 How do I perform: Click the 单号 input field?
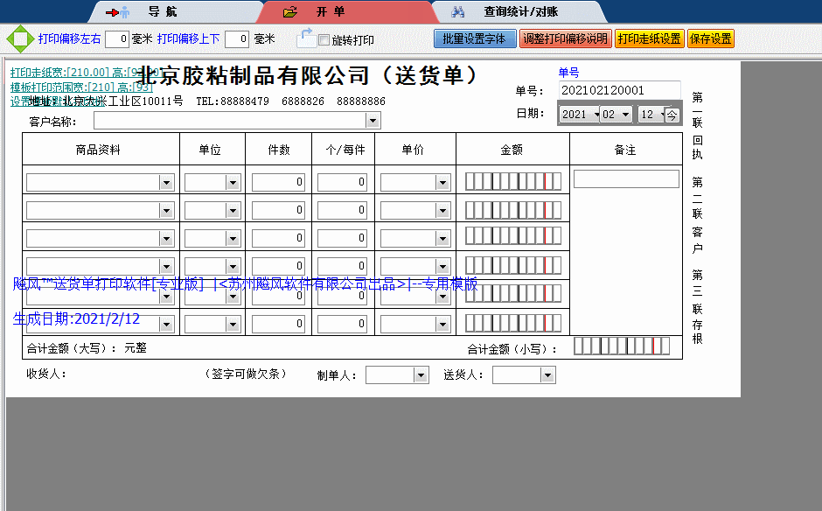[619, 90]
